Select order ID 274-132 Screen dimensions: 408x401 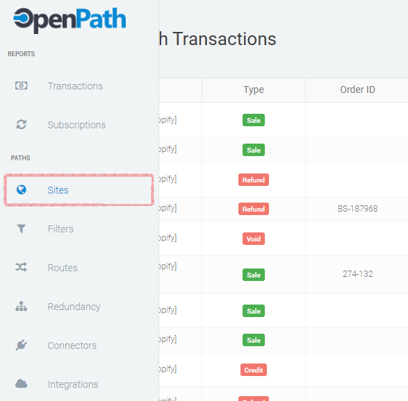coord(357,274)
